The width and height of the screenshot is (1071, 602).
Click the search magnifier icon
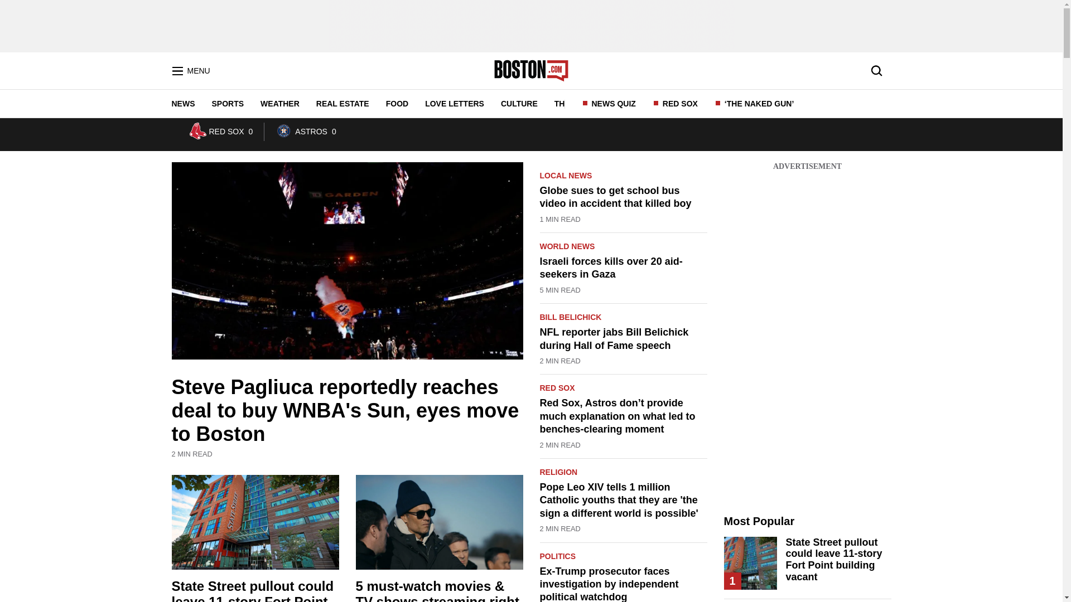876,71
